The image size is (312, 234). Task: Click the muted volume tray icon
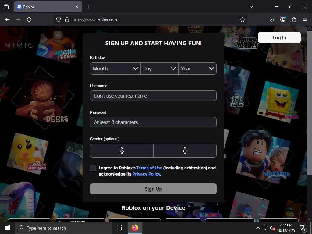tap(272, 228)
